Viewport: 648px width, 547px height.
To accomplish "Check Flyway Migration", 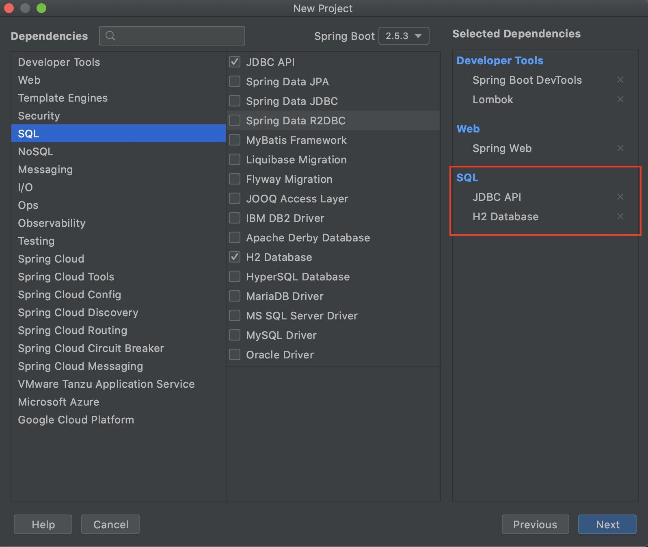I will point(235,179).
